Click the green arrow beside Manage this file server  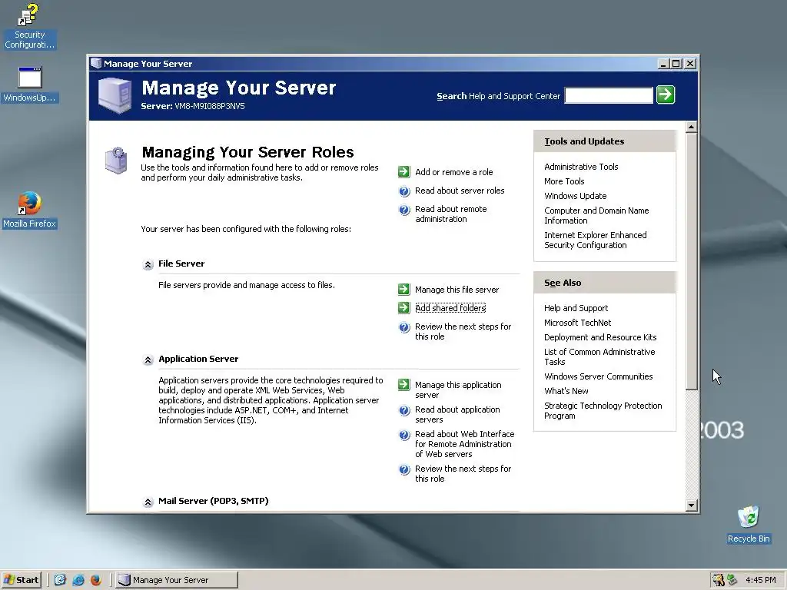[404, 290]
